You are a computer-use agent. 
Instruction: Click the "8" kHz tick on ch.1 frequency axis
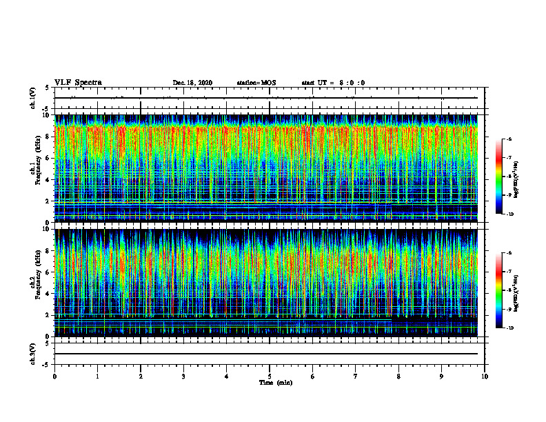click(x=49, y=137)
